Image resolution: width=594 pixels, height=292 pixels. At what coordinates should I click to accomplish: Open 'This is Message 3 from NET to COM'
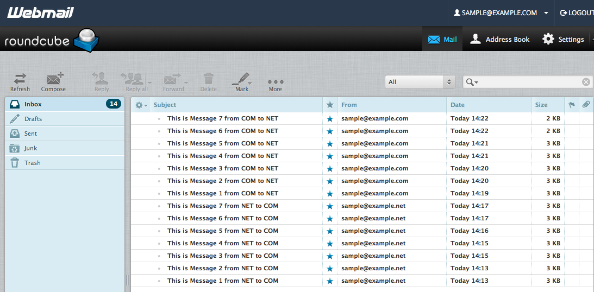(223, 256)
